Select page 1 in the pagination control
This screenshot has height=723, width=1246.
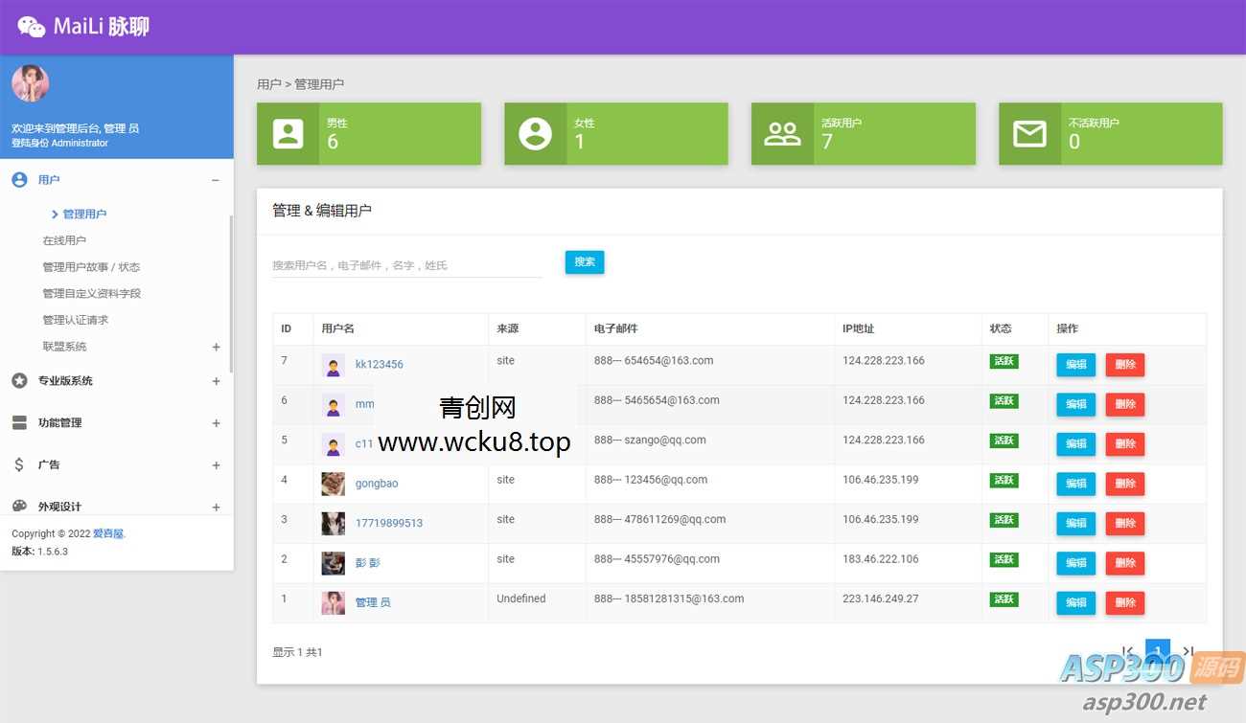(x=1157, y=650)
